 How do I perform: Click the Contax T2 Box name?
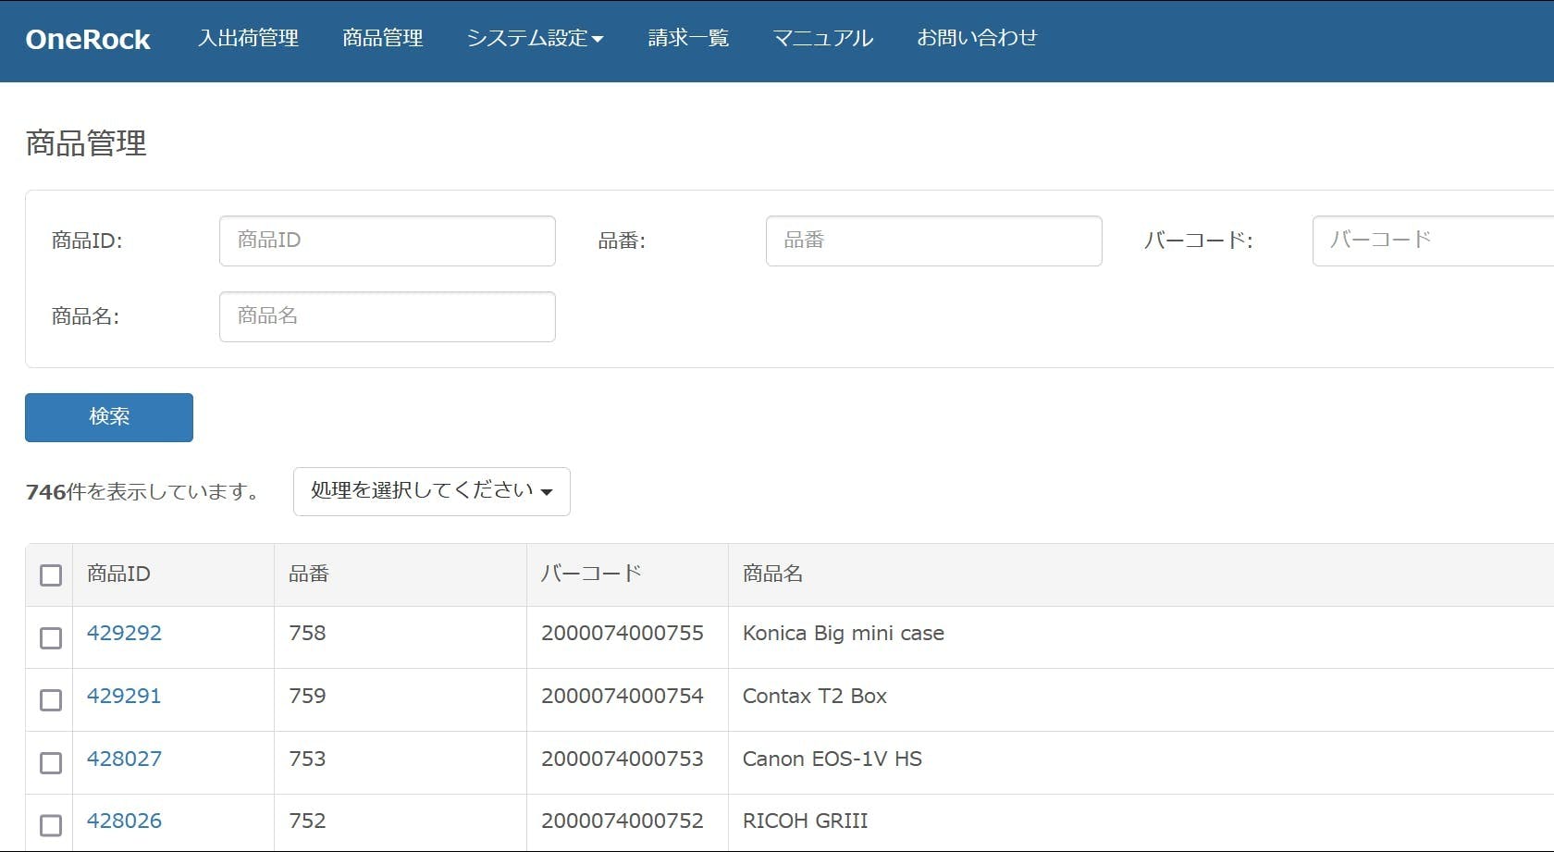tap(815, 696)
